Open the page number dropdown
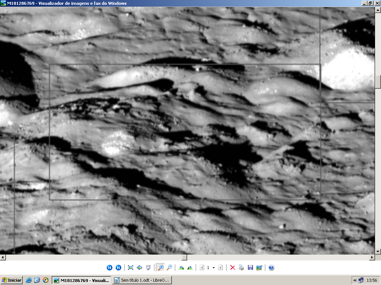The image size is (381, 285). point(214,268)
